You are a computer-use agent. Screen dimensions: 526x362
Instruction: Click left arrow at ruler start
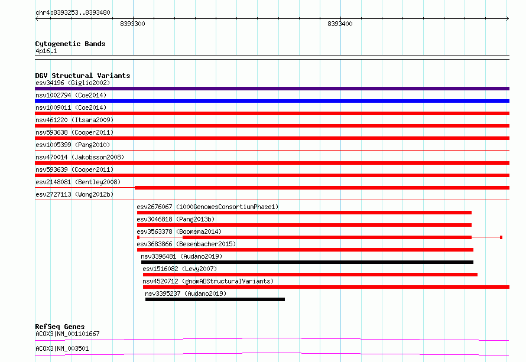pyautogui.click(x=37, y=19)
